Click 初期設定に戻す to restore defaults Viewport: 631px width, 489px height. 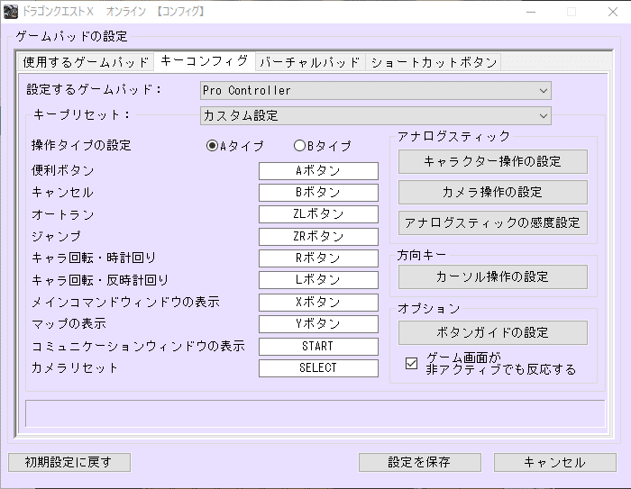[x=69, y=463]
